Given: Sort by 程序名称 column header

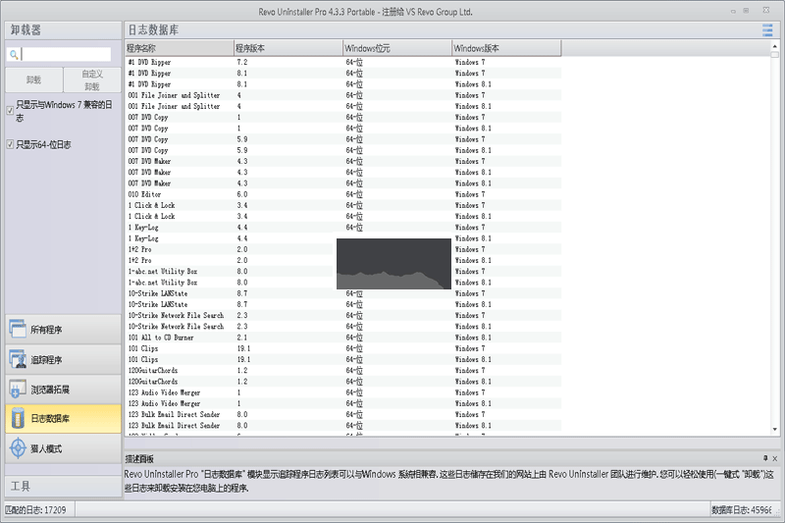Looking at the screenshot, I should pos(180,48).
